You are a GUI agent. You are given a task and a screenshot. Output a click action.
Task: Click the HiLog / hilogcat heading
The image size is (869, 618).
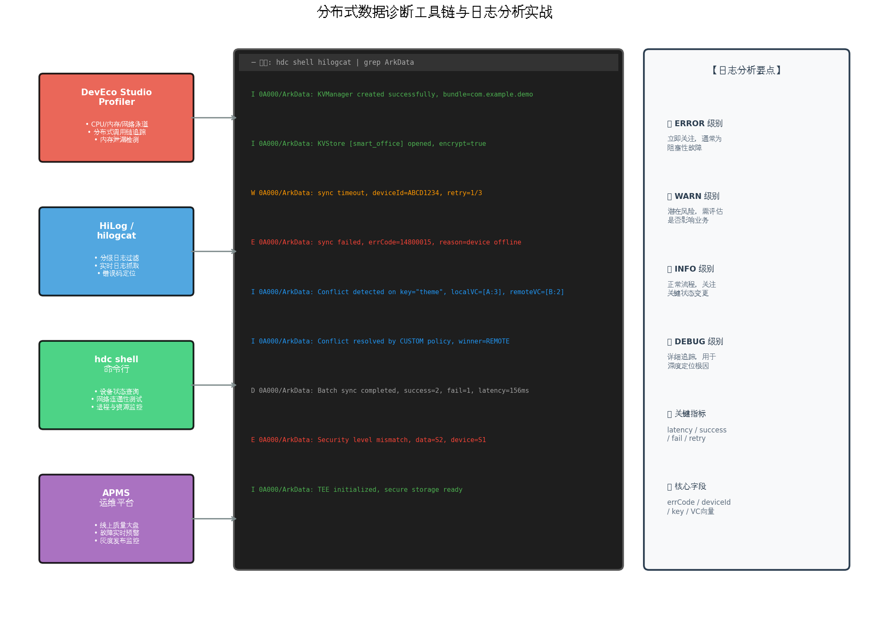tap(117, 231)
